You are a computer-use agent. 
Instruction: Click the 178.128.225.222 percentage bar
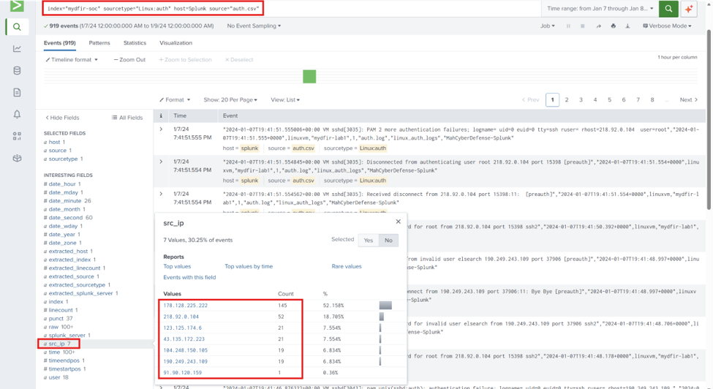tap(385, 306)
